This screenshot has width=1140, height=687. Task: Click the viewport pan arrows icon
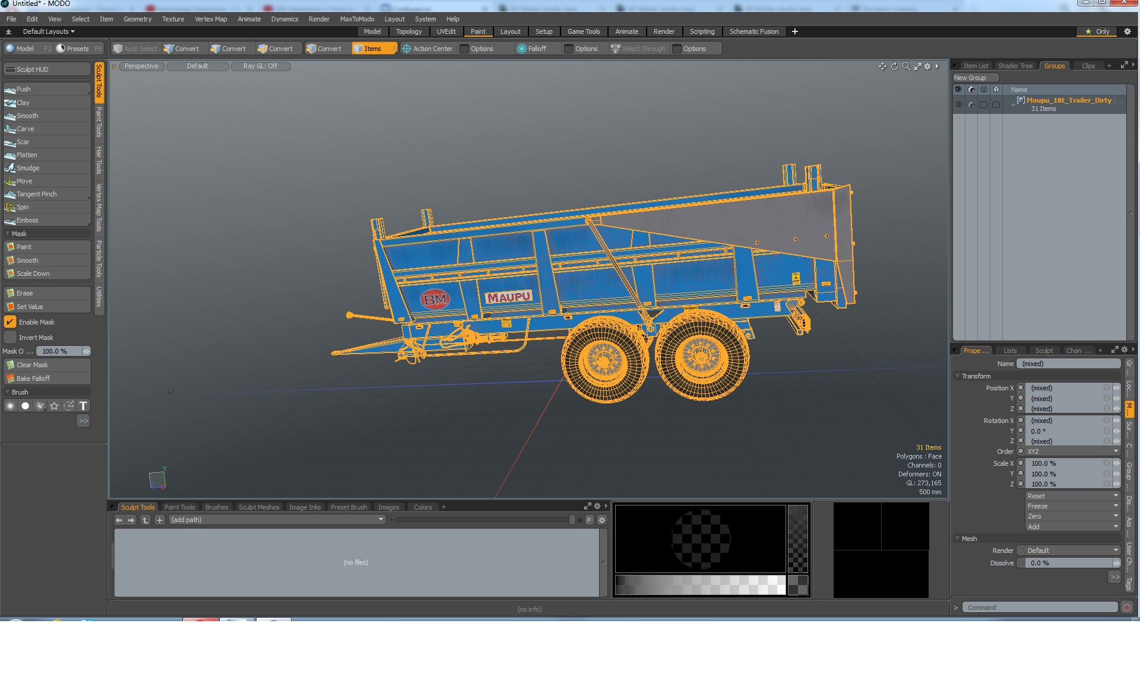coord(882,66)
